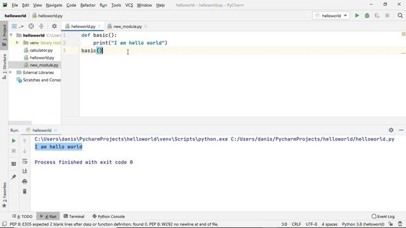Toggle the Run tool window button
The height and width of the screenshot is (228, 406).
48,217
